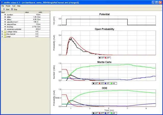
Task: Click the page row value cell 0.0
Action: click(31, 36)
